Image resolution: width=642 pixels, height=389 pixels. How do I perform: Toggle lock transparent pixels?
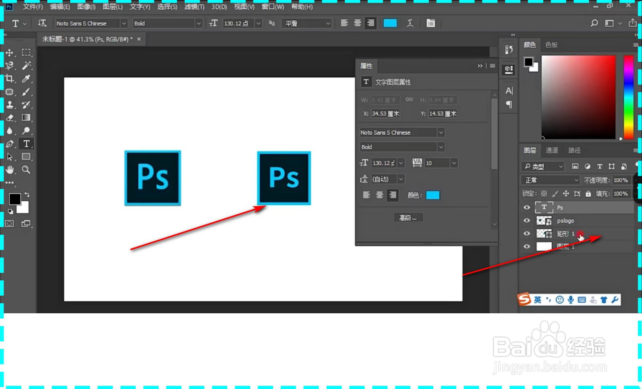544,193
